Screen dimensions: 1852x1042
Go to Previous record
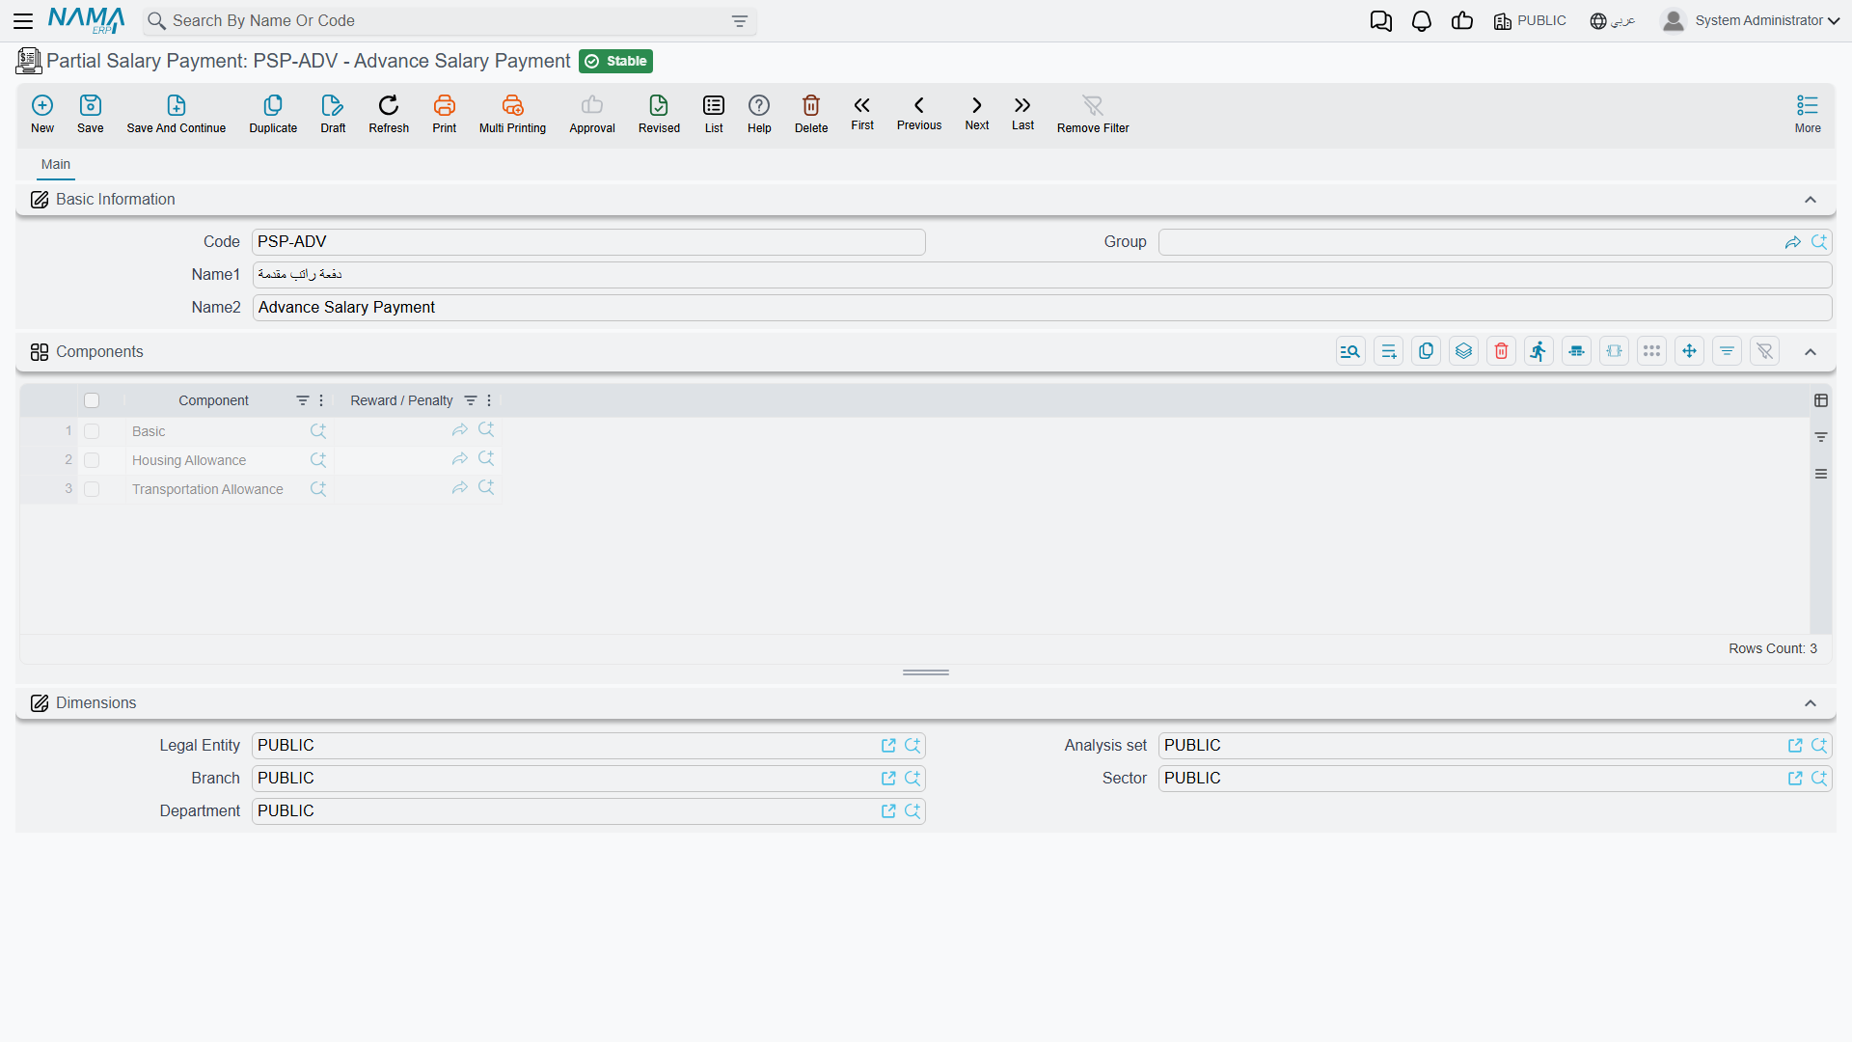tap(919, 113)
